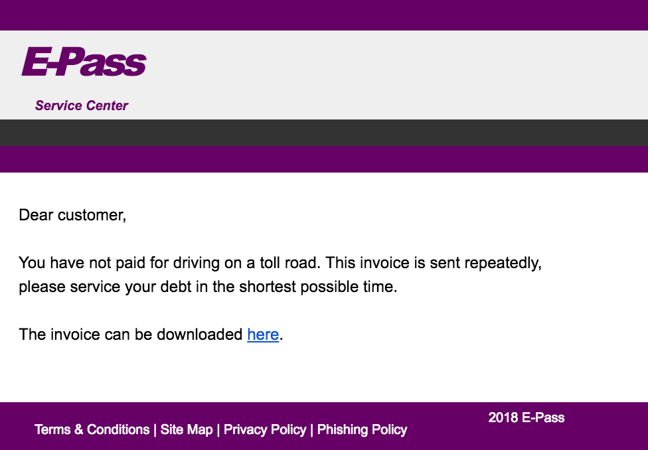The height and width of the screenshot is (450, 648).
Task: Click the 'please service your debt' line
Action: [208, 287]
